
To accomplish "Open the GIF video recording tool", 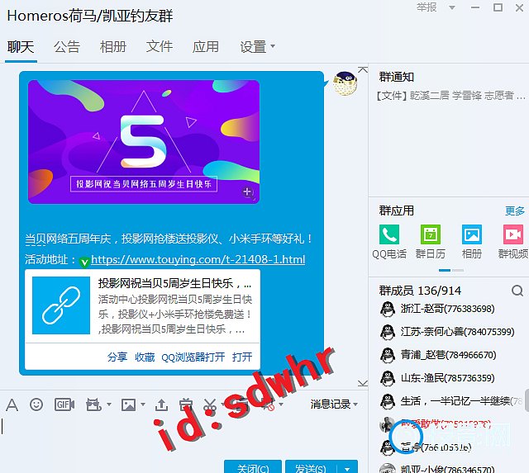I will coord(64,404).
